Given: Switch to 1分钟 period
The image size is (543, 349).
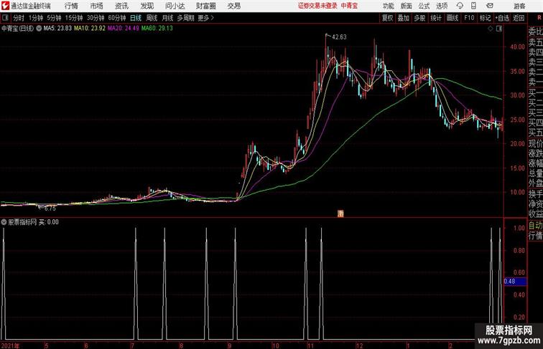Looking at the screenshot, I should 36,18.
